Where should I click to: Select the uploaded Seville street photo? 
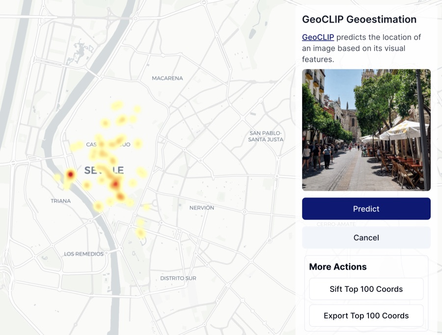pos(366,130)
